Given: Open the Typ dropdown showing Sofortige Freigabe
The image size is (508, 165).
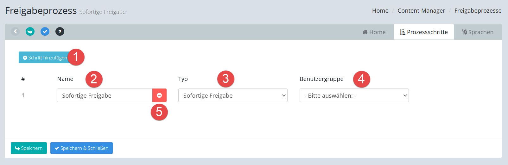Looking at the screenshot, I should coord(233,95).
